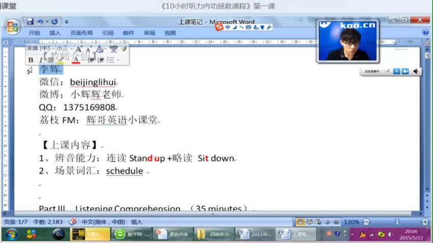This screenshot has height=243, width=433.
Task: Zoom in with the plus button
Action: tap(425, 222)
